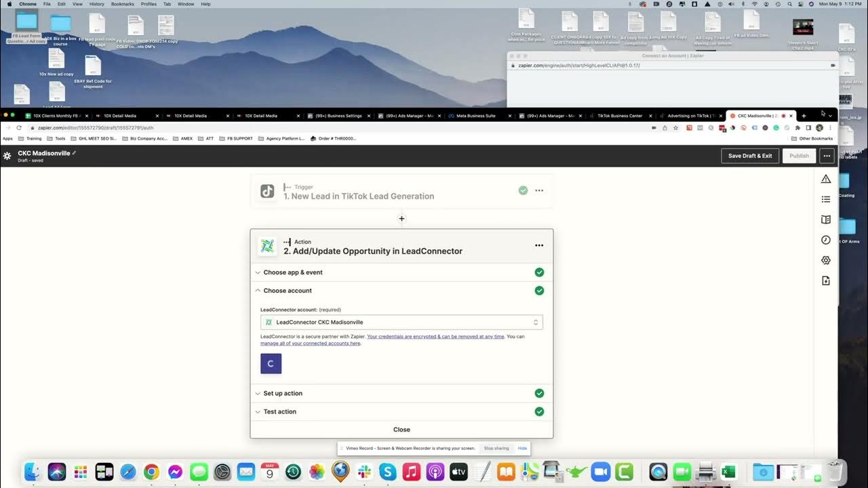The width and height of the screenshot is (868, 488).
Task: Switch to the TikTok Business Center tab
Action: (619, 116)
